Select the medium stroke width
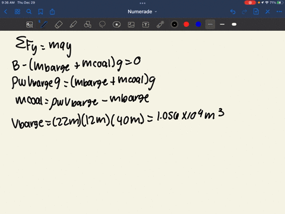 click(x=222, y=24)
